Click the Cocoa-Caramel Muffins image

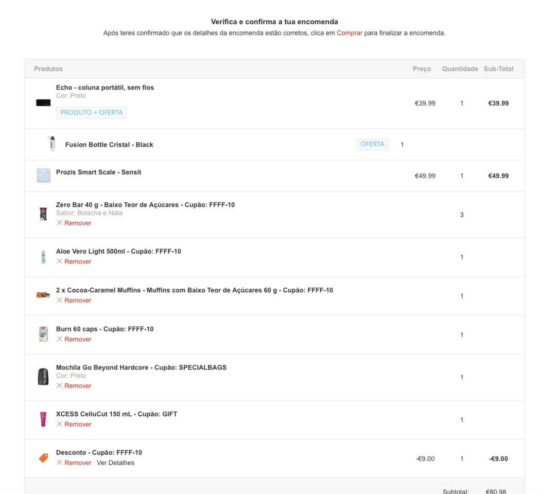[43, 295]
